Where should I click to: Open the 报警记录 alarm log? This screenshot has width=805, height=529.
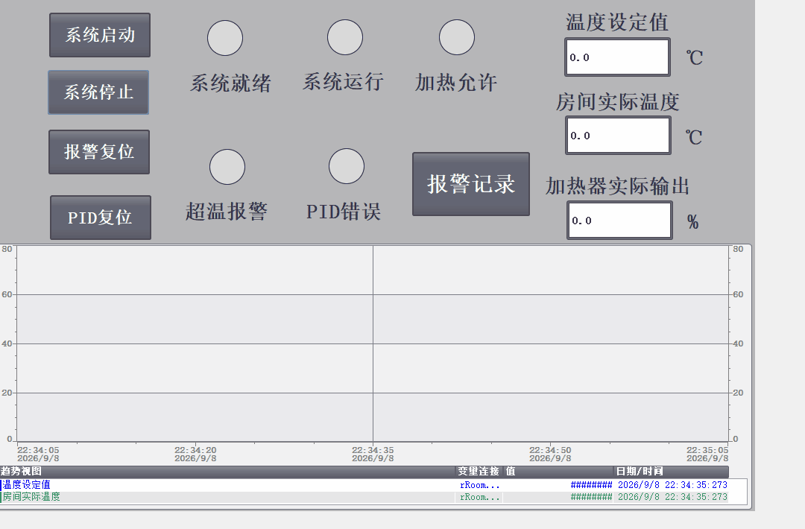click(471, 184)
